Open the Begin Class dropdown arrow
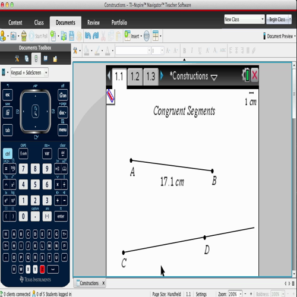The image size is (297, 297). click(x=290, y=19)
